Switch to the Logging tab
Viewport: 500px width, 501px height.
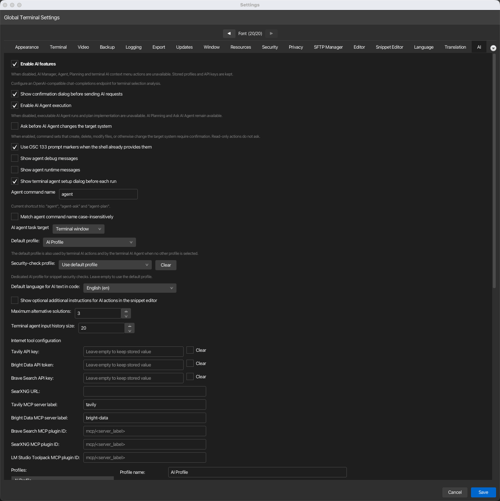click(134, 47)
